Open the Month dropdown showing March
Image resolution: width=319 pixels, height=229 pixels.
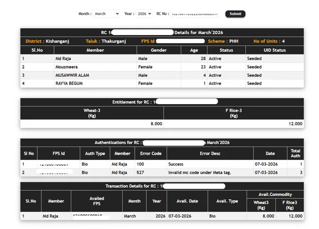[x=106, y=14]
